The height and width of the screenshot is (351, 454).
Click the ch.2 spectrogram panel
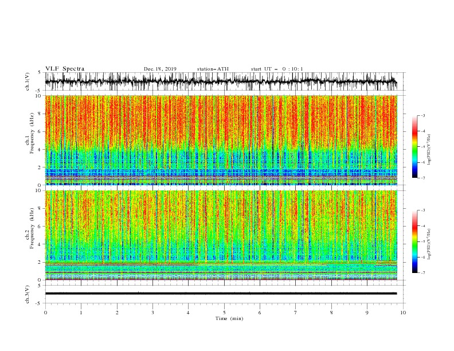221,235
